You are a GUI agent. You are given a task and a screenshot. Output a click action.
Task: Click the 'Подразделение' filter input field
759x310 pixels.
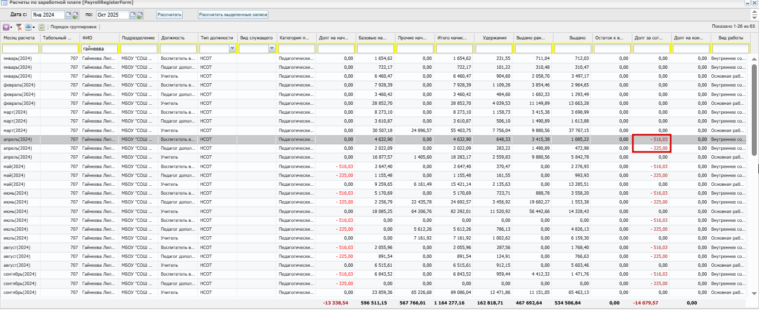pyautogui.click(x=138, y=49)
